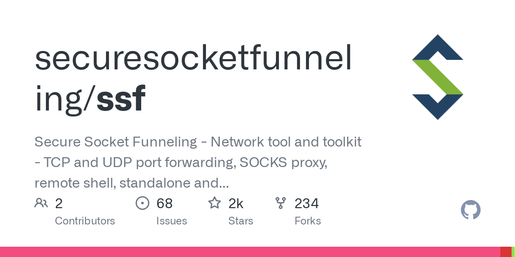Open the bold ssf repository name
The image size is (515, 257).
pos(121,99)
